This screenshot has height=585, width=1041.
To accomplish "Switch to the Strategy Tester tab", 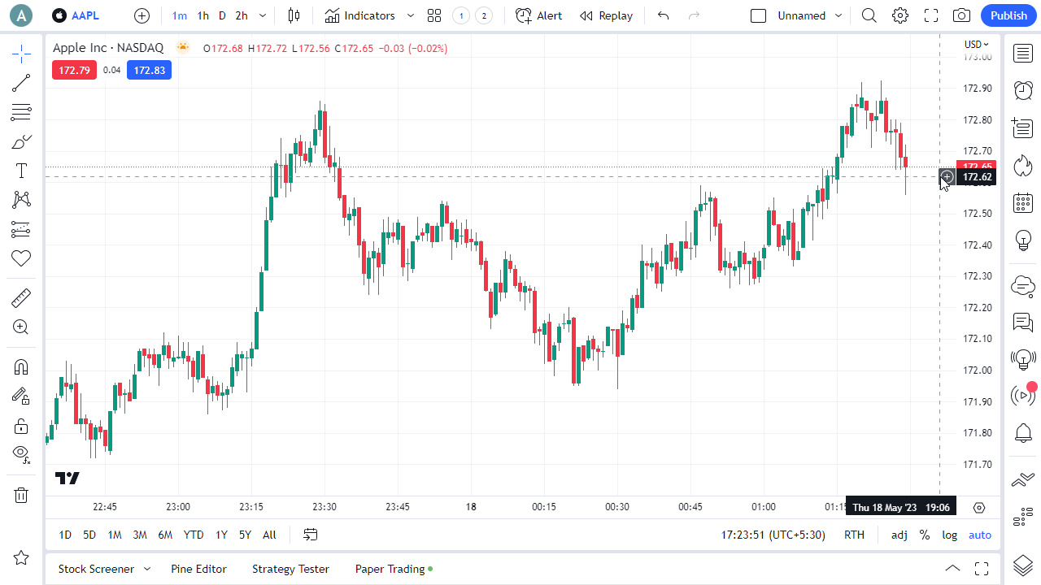I will click(290, 569).
